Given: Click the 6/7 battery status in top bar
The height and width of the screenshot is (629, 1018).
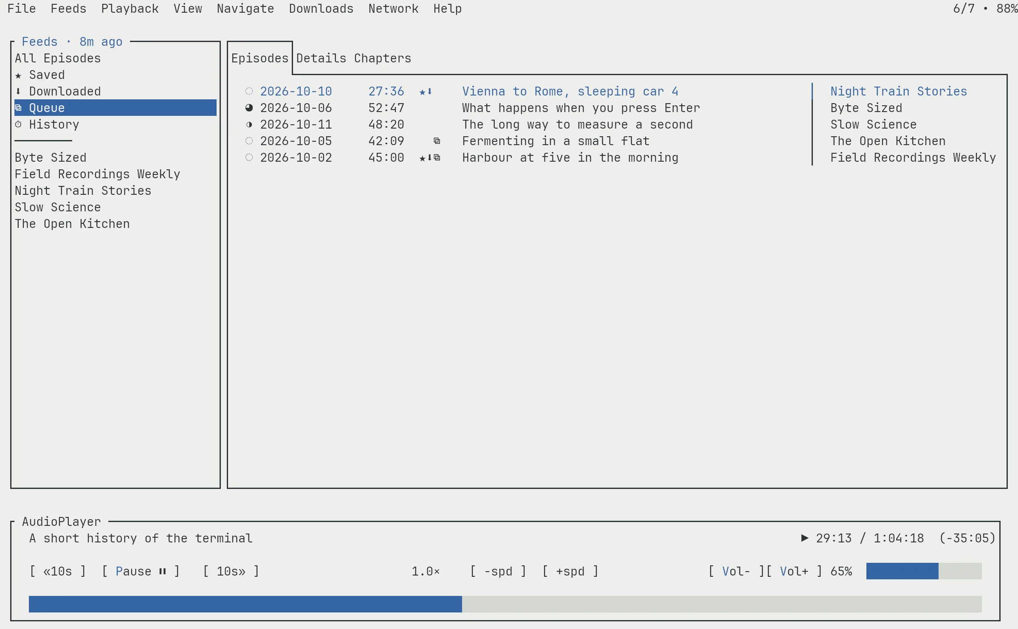Looking at the screenshot, I should tap(985, 8).
